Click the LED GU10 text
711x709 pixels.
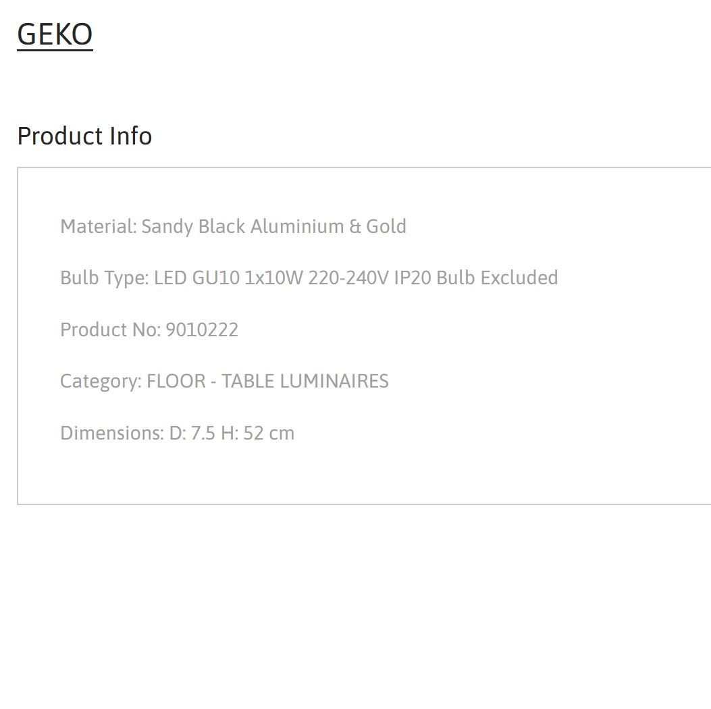point(196,278)
